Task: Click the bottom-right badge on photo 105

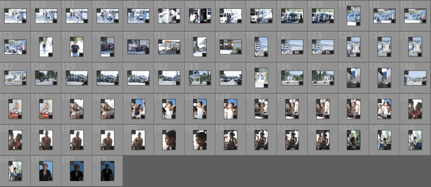Action: point(208,21)
